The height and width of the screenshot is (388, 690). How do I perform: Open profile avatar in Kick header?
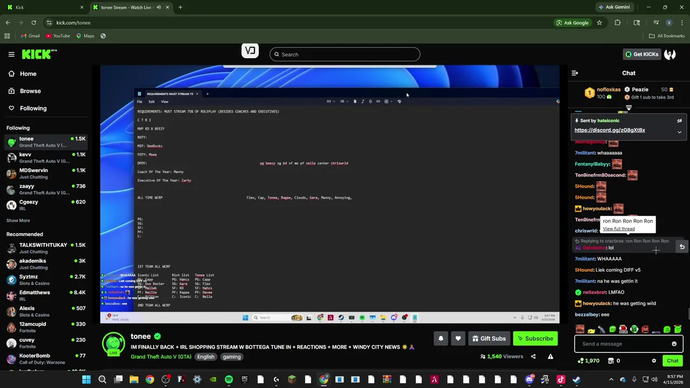click(670, 54)
